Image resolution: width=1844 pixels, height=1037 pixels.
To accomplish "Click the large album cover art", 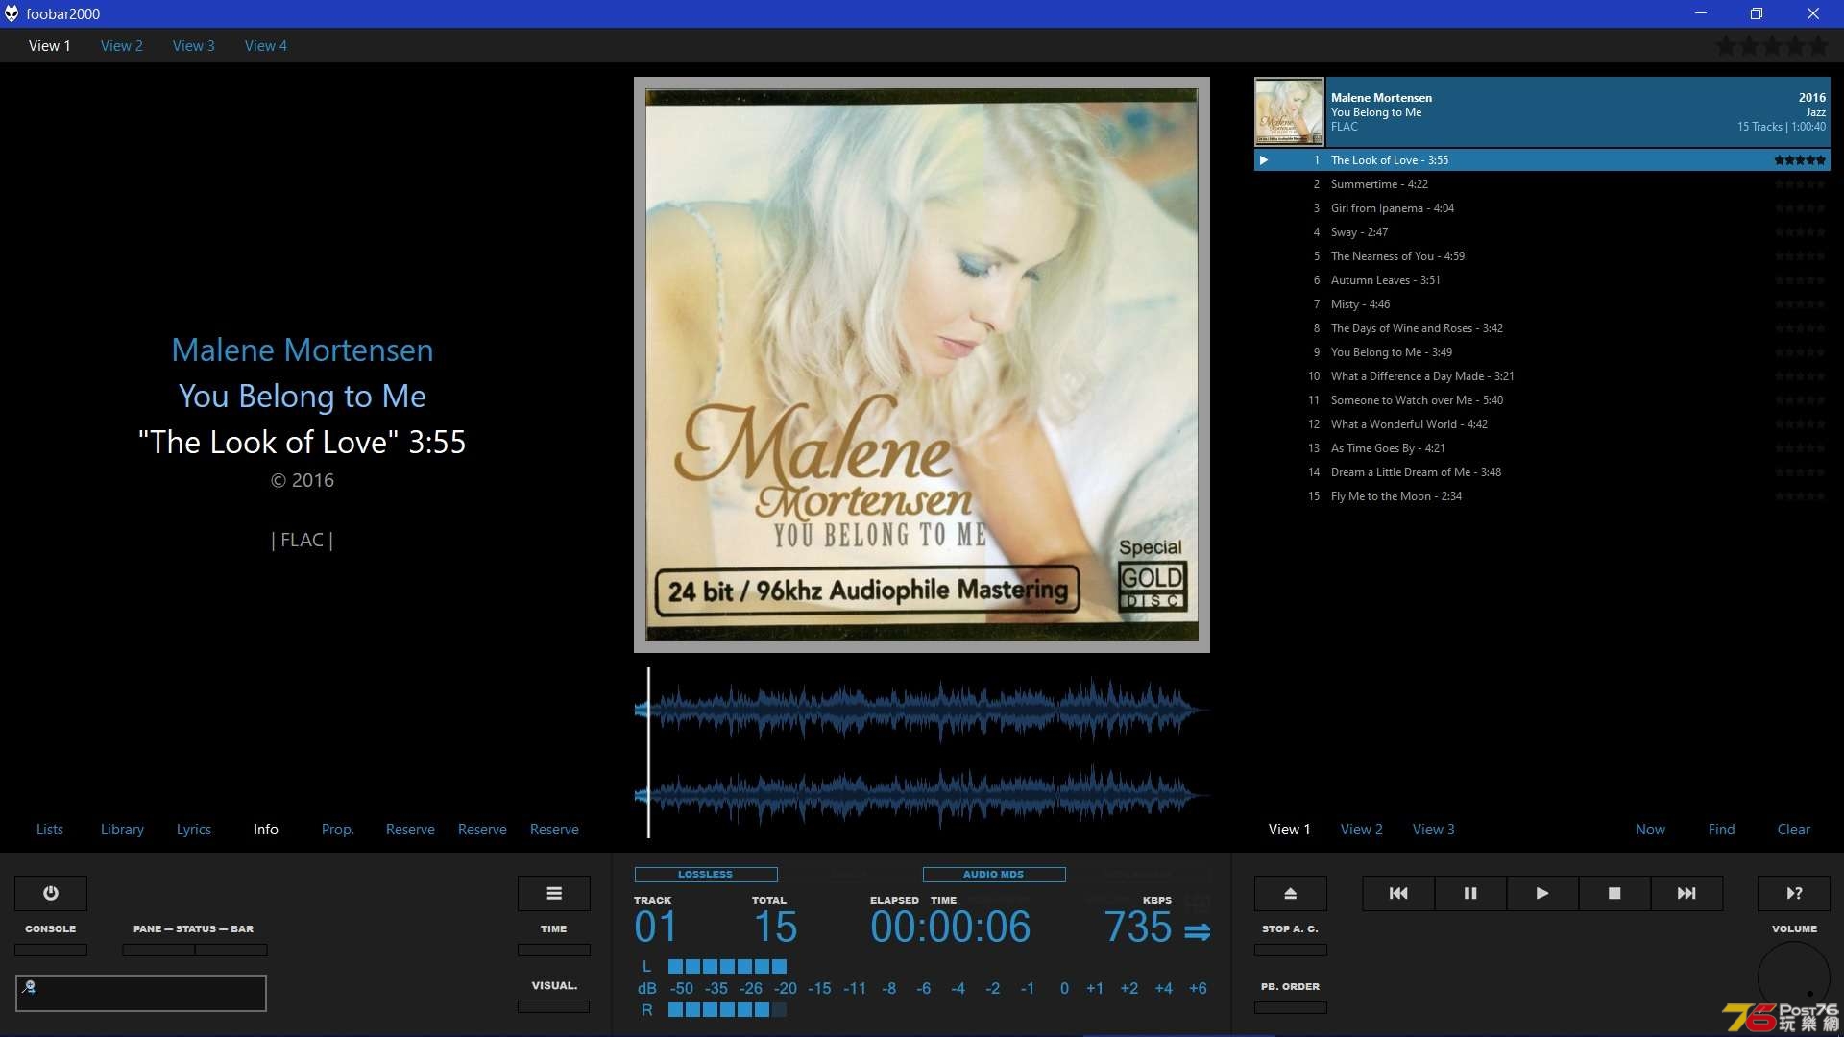I will (x=922, y=365).
